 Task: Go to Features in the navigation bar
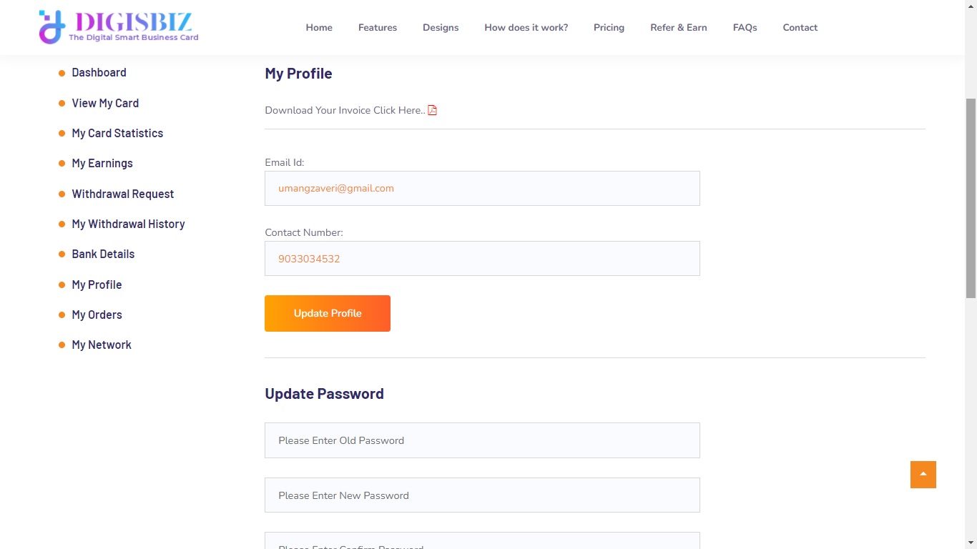pos(378,28)
